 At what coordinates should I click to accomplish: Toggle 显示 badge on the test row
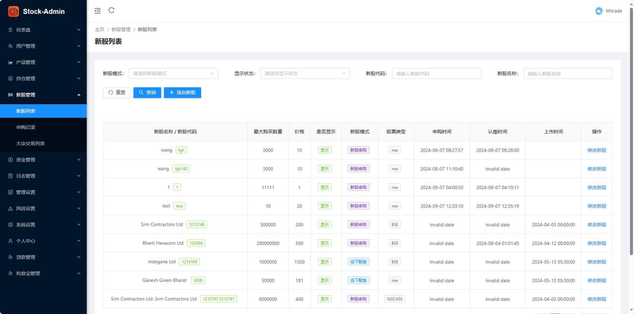[324, 206]
